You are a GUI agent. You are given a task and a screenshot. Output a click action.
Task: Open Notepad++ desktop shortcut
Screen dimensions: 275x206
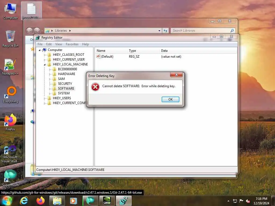(x=10, y=67)
